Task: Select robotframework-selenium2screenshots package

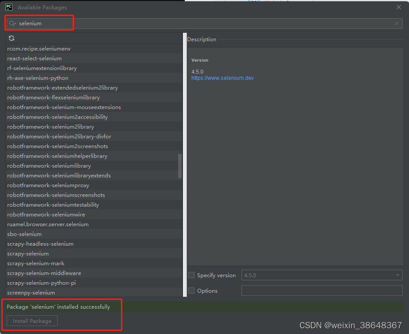Action: (x=94, y=146)
